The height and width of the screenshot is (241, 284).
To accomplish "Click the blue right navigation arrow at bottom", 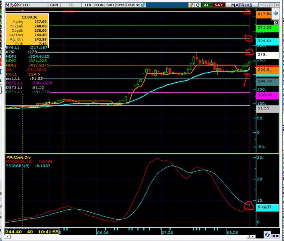I will [x=277, y=236].
